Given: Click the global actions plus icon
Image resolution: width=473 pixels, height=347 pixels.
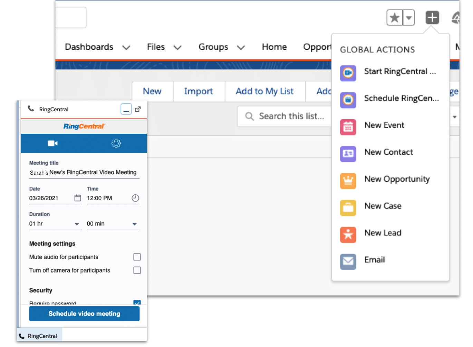Looking at the screenshot, I should point(432,18).
